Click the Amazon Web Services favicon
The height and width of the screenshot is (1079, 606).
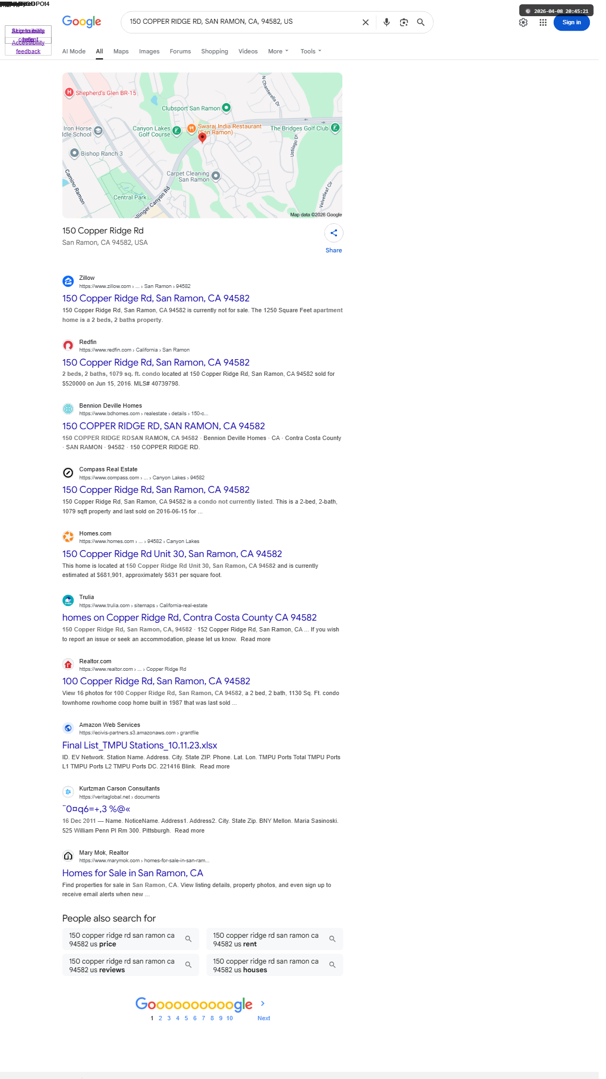tap(68, 729)
